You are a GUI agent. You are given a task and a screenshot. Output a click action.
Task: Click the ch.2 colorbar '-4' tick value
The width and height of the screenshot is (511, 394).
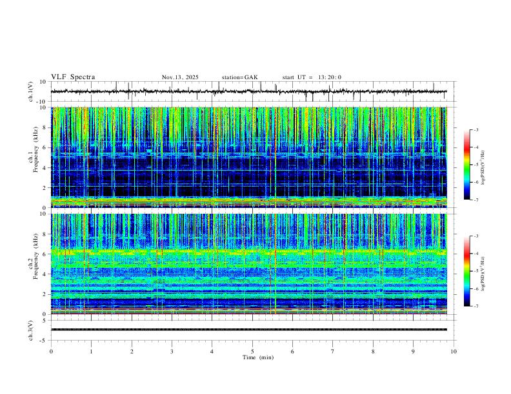(476, 253)
